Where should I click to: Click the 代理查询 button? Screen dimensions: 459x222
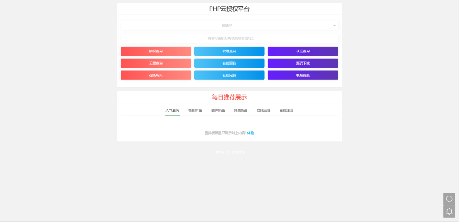tap(229, 51)
